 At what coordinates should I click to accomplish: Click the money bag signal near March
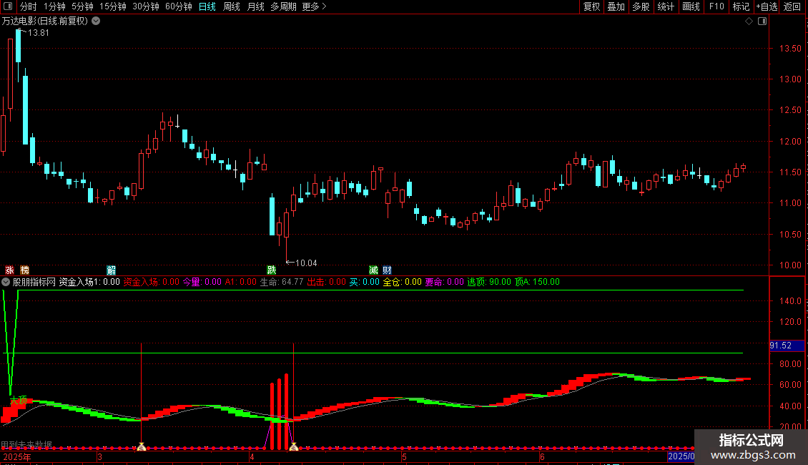(141, 446)
